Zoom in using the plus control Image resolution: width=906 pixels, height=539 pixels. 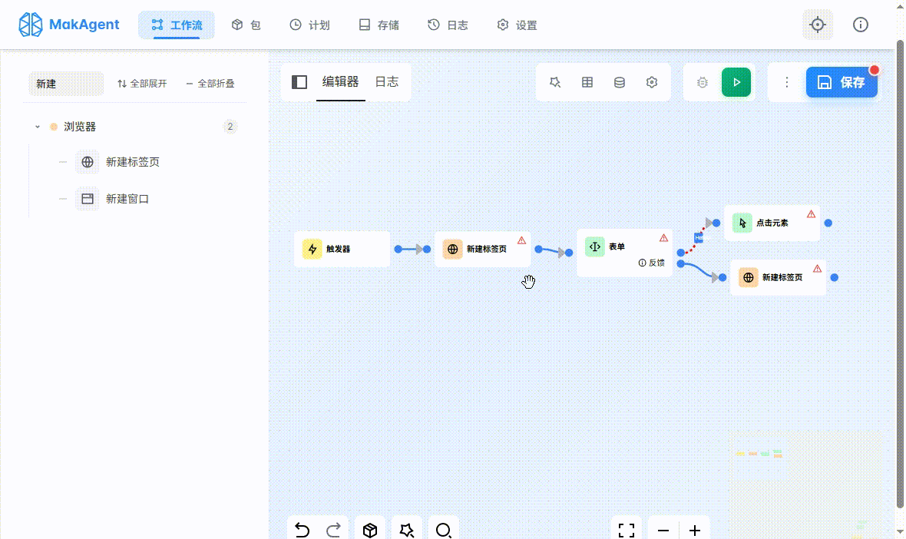tap(695, 530)
